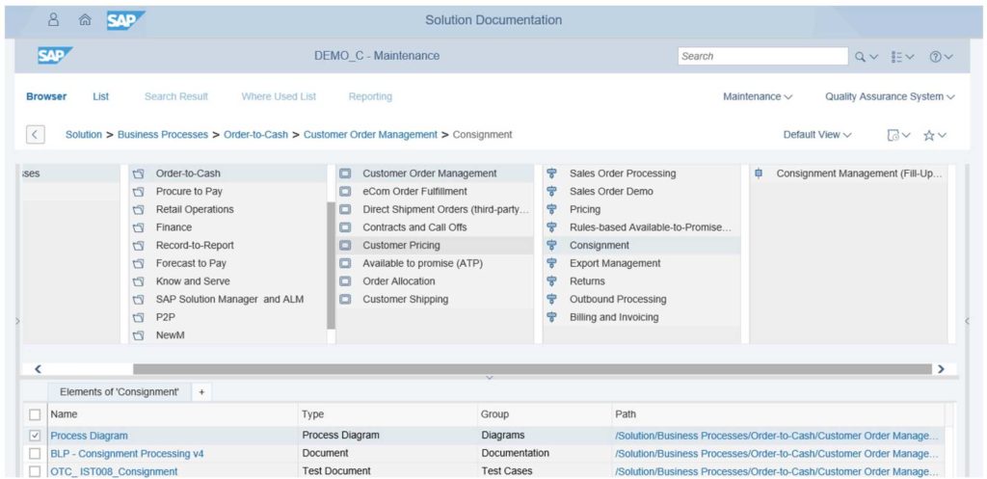Click the search magnifier icon
The height and width of the screenshot is (479, 987).
point(861,56)
